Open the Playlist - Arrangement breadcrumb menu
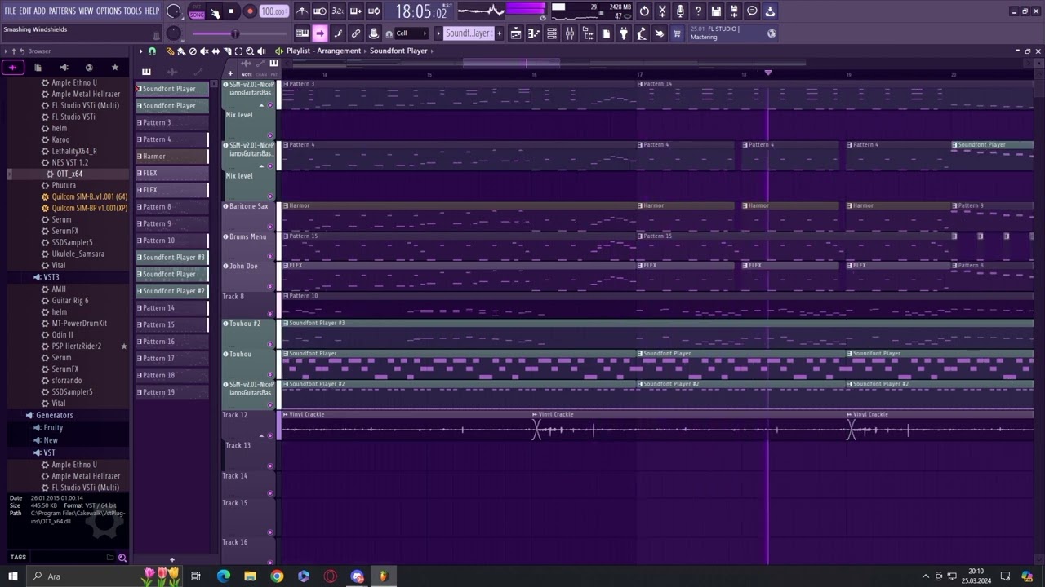Image resolution: width=1045 pixels, height=587 pixels. tap(323, 51)
